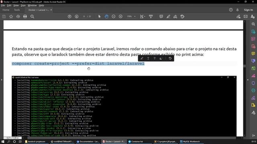Viewport: 257px width, 144px height.
Task: Click the page number input field
Action: tap(84, 16)
